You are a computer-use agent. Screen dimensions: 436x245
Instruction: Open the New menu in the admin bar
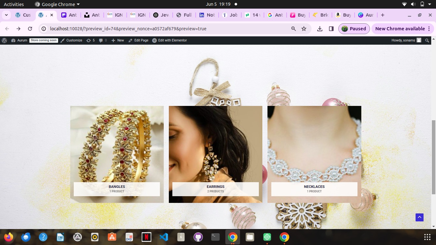click(117, 40)
